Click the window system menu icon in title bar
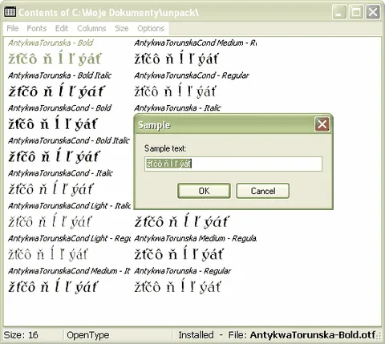This screenshot has width=385, height=344. tap(10, 12)
